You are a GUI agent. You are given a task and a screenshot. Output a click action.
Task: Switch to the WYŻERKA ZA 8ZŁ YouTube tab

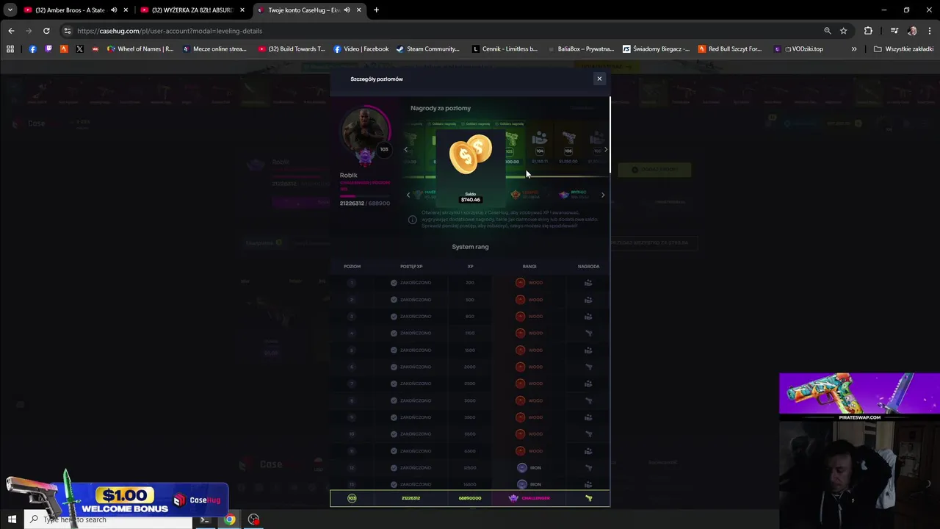192,10
